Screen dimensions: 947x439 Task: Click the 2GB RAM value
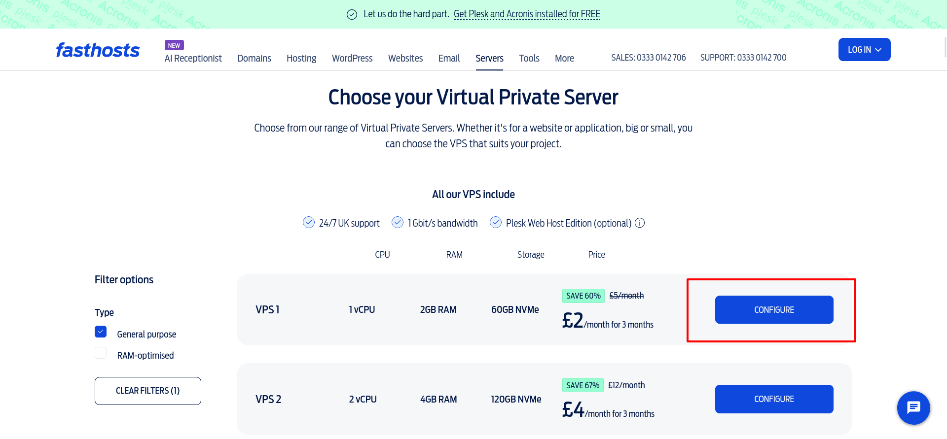coord(438,309)
